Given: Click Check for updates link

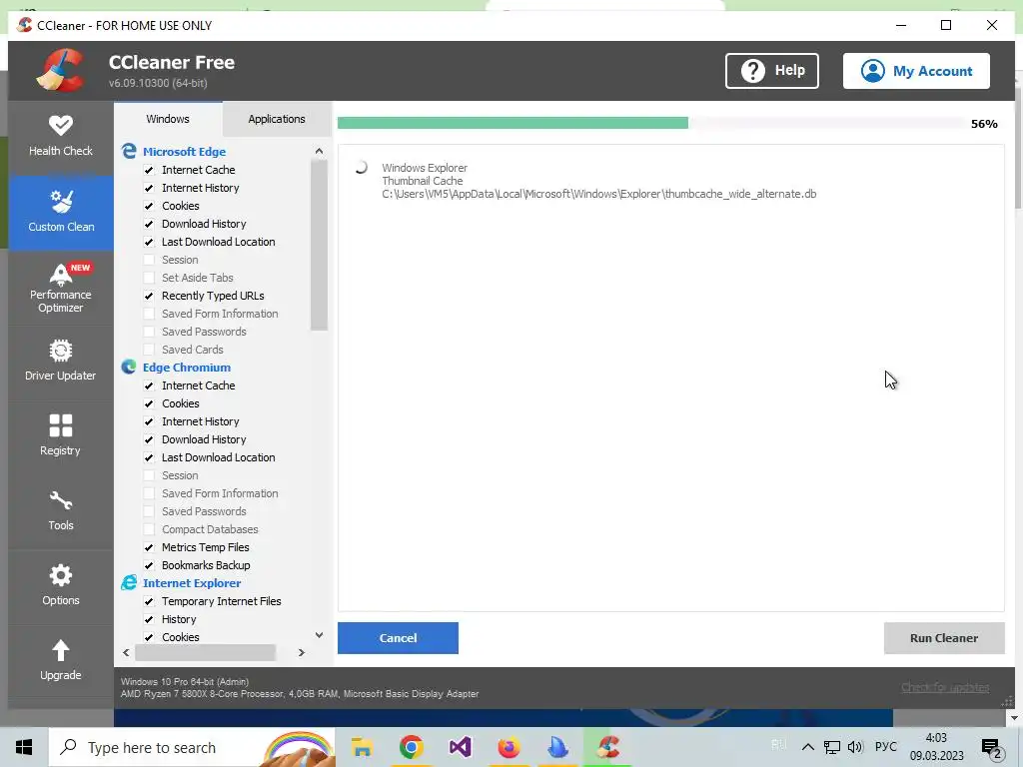Looking at the screenshot, I should 945,687.
